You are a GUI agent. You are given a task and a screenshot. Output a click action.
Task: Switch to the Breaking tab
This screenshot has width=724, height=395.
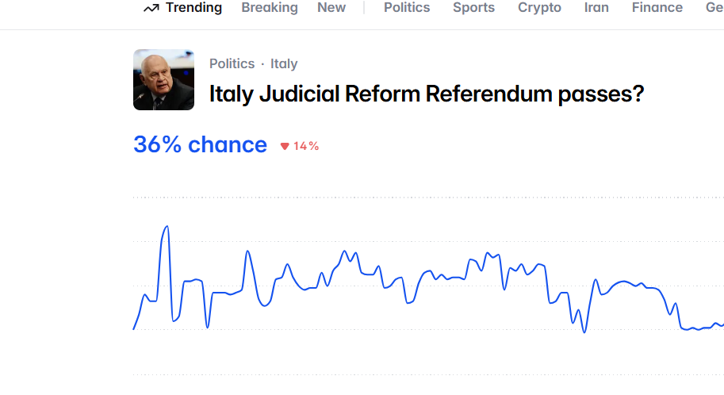270,8
